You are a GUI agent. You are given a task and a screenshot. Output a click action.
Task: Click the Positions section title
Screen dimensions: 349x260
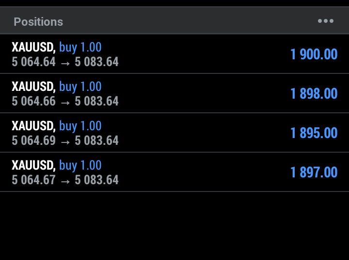tap(38, 22)
